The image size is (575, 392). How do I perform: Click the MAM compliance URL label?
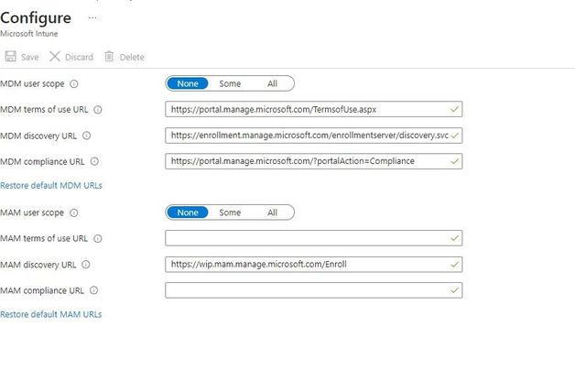pyautogui.click(x=42, y=290)
